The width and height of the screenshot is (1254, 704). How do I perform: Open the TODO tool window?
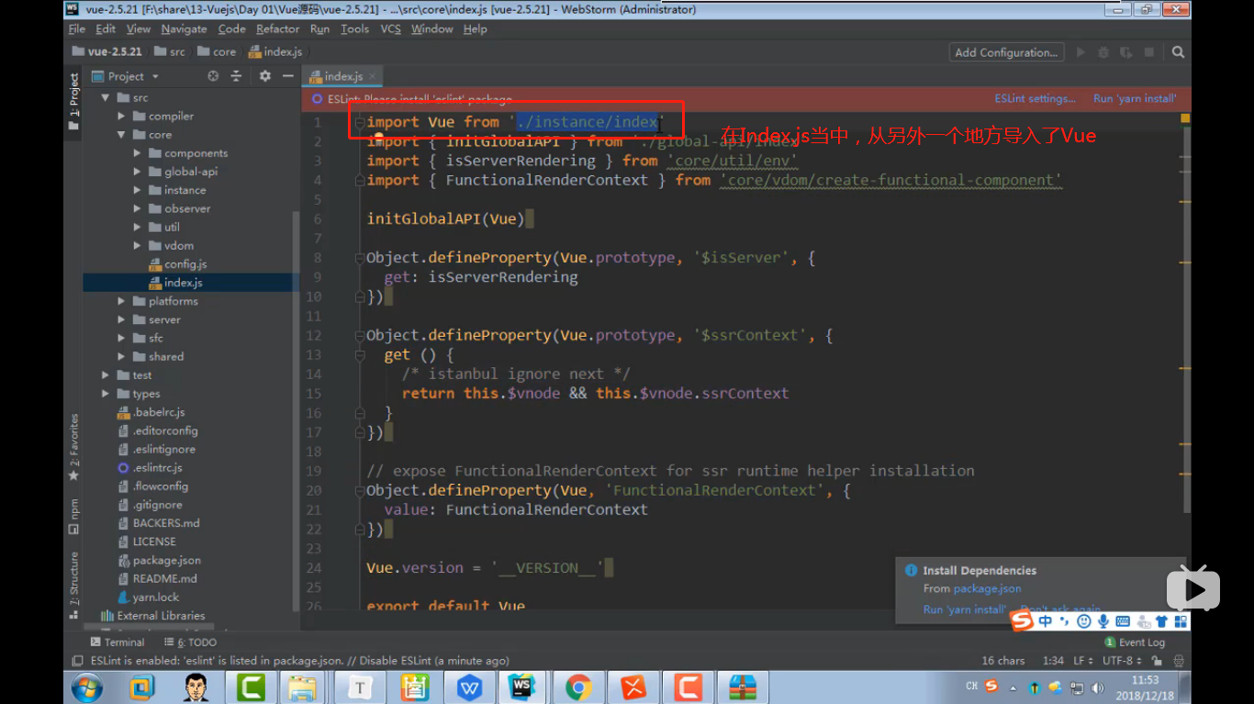tap(190, 643)
